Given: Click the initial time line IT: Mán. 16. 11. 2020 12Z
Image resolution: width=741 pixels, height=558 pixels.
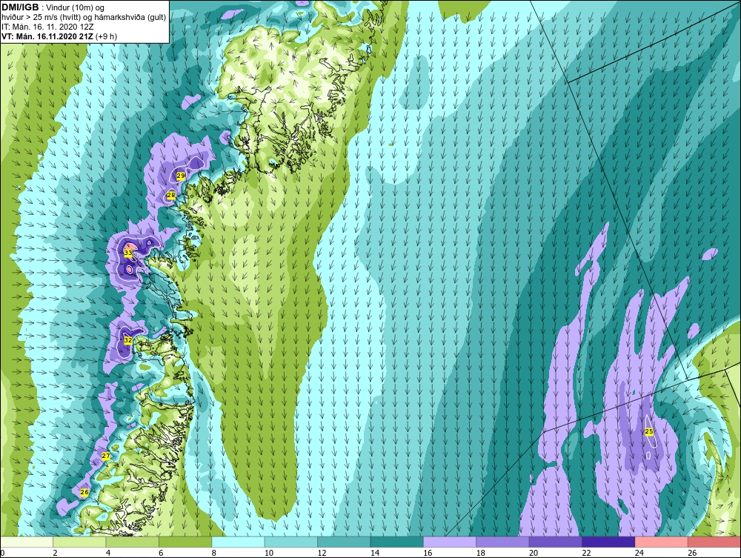Looking at the screenshot, I should click(47, 27).
